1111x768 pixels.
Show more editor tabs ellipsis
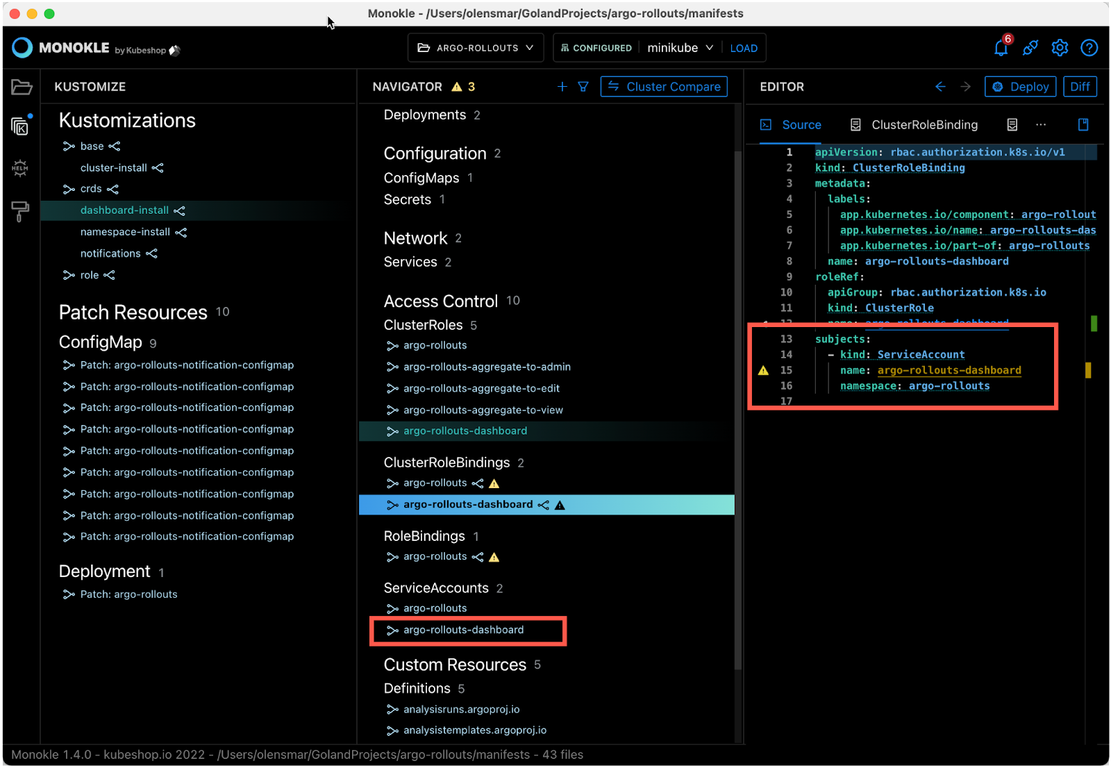click(x=1041, y=125)
